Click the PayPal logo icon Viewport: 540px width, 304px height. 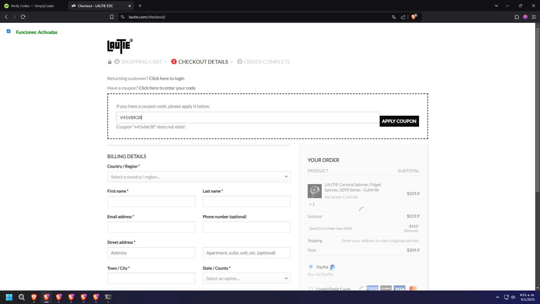point(333,267)
